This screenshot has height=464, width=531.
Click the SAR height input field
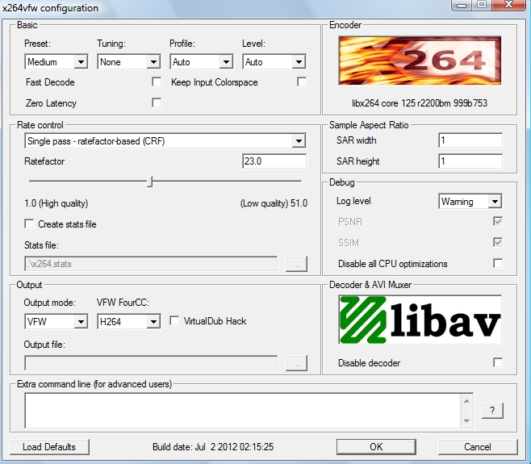[x=470, y=161]
